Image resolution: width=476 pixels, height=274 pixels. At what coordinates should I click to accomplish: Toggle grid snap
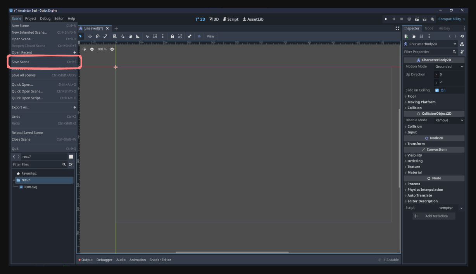point(155,36)
